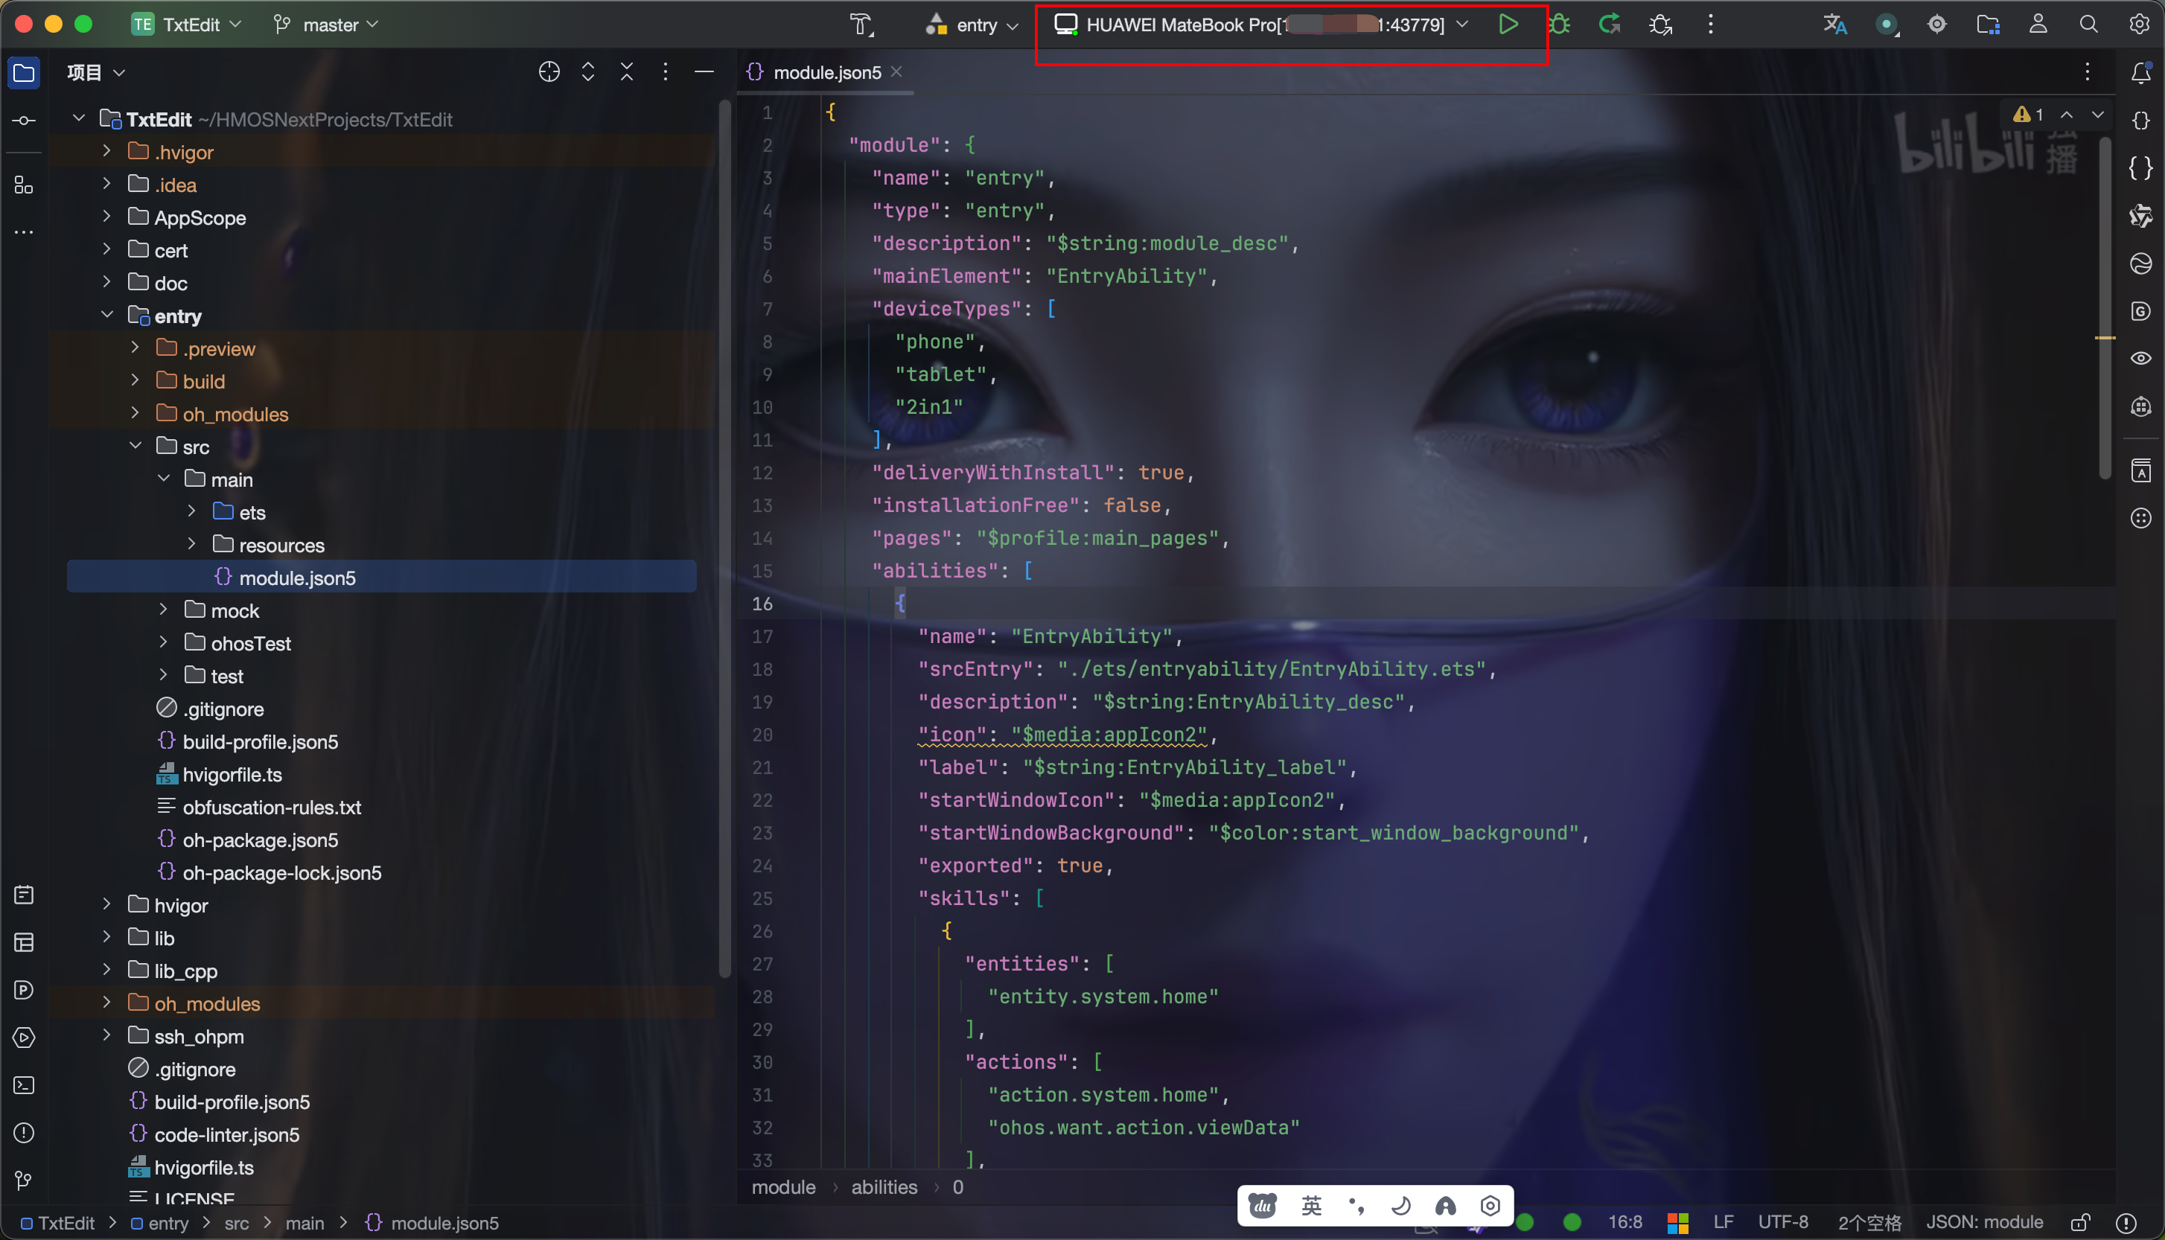Select the module.json5 editor tab
The height and width of the screenshot is (1240, 2165).
tap(826, 73)
